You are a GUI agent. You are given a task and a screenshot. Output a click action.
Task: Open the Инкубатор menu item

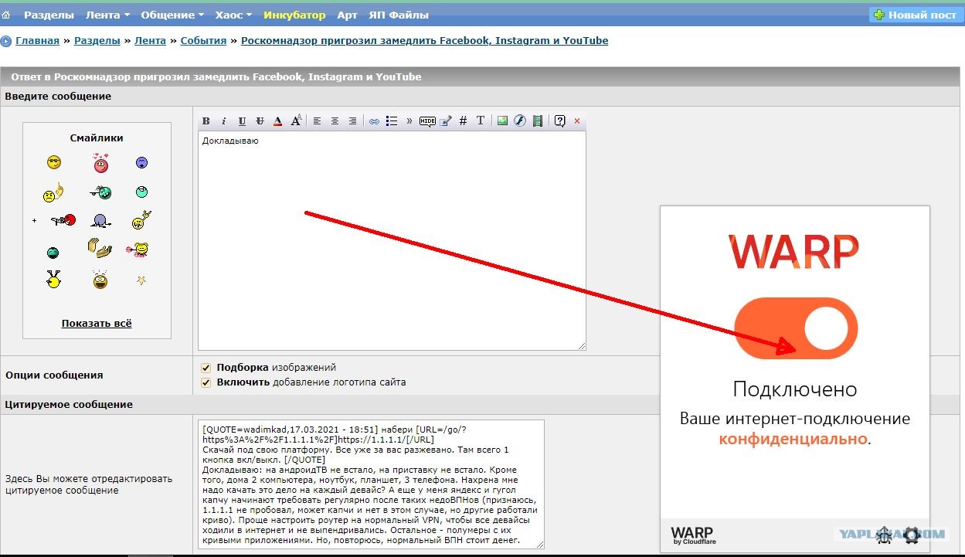pos(294,15)
